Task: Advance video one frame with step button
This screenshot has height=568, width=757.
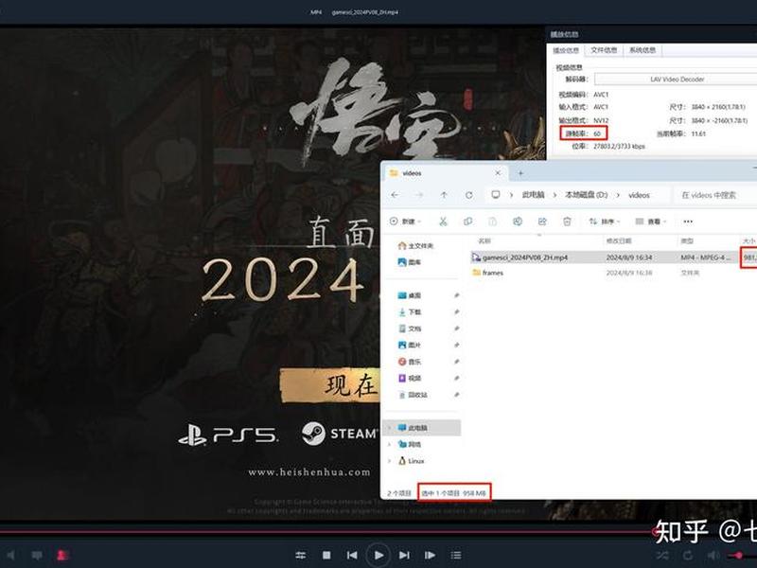Action: tap(430, 556)
